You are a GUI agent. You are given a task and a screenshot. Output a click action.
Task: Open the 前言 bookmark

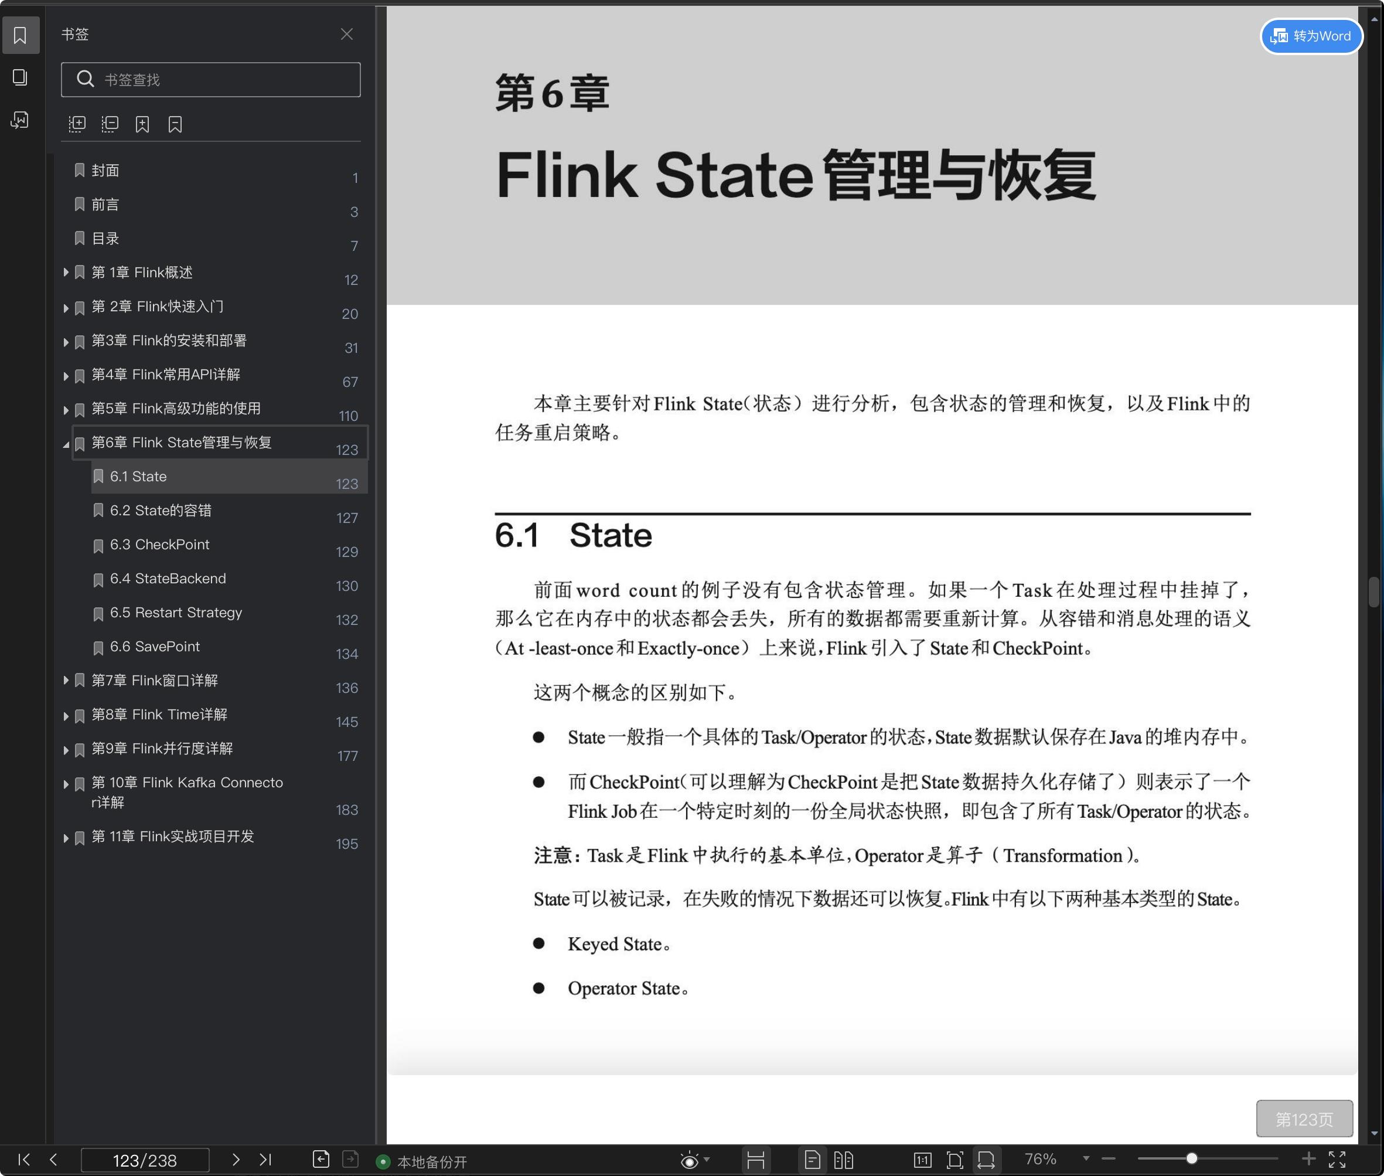pos(105,205)
